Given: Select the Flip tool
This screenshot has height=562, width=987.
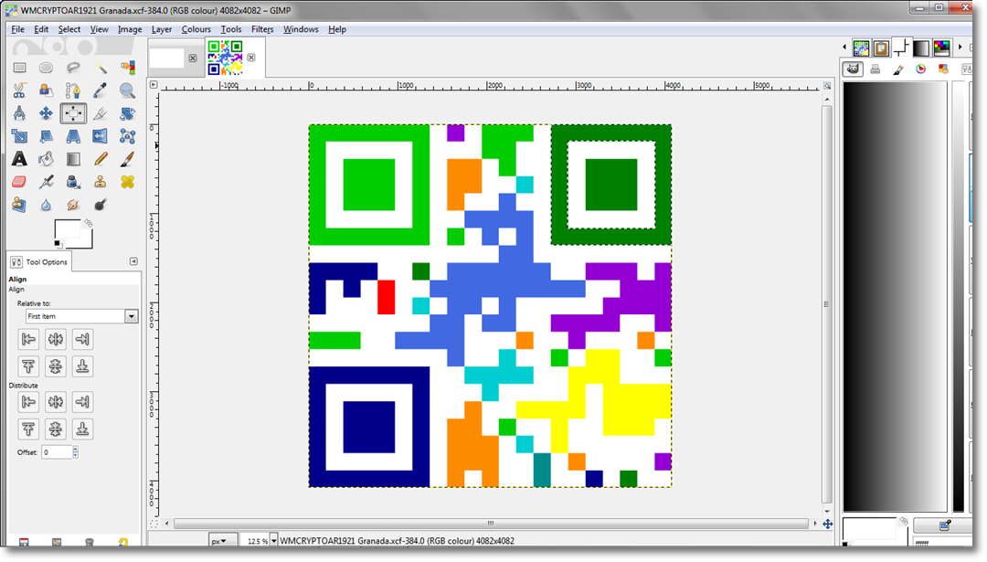Looking at the screenshot, I should [101, 136].
